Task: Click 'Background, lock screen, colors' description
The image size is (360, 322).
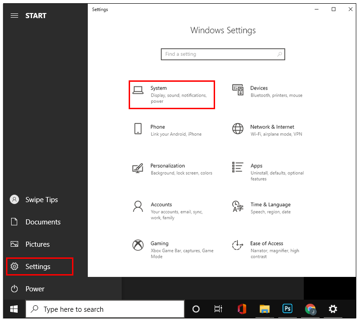Action: tap(181, 173)
